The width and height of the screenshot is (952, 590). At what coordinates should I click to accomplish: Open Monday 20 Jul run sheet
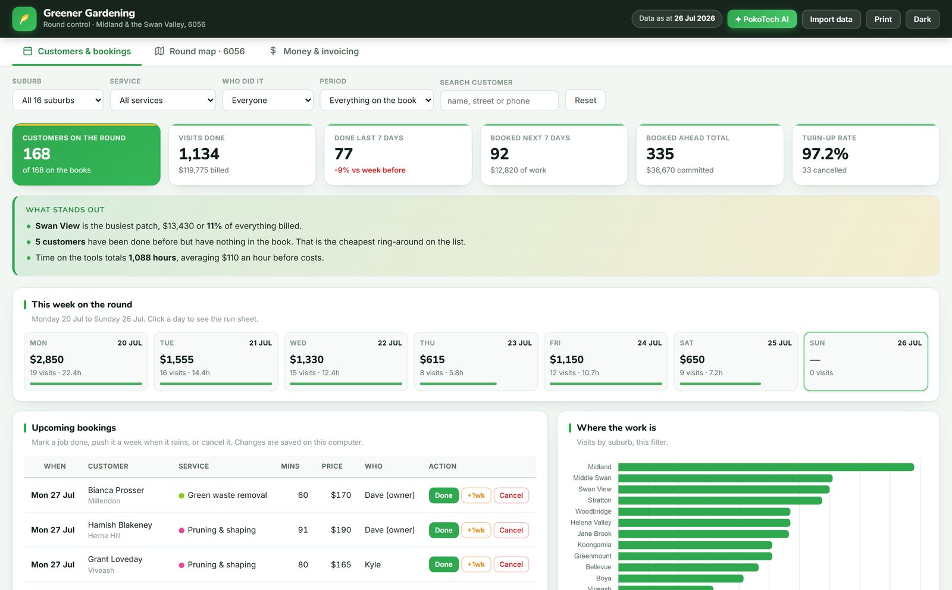(86, 362)
